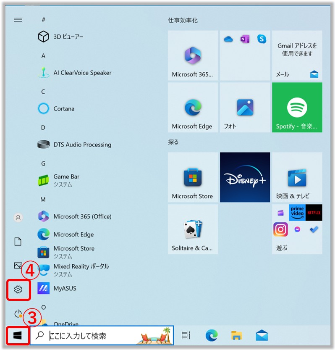Click the G letter header in app list
Image resolution: width=335 pixels, height=350 pixels.
43,163
